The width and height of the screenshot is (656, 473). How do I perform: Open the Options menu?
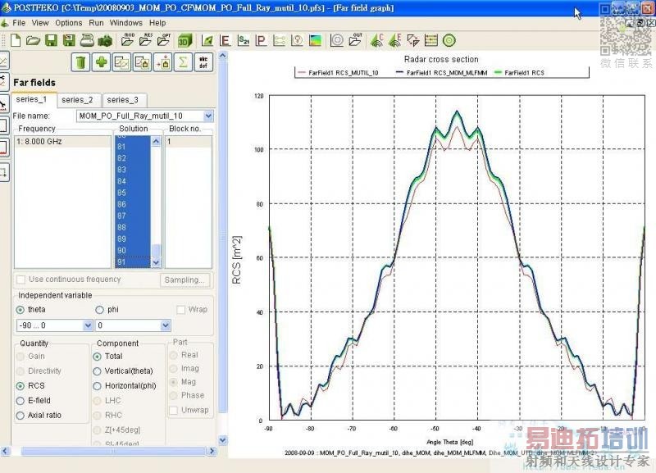click(69, 23)
